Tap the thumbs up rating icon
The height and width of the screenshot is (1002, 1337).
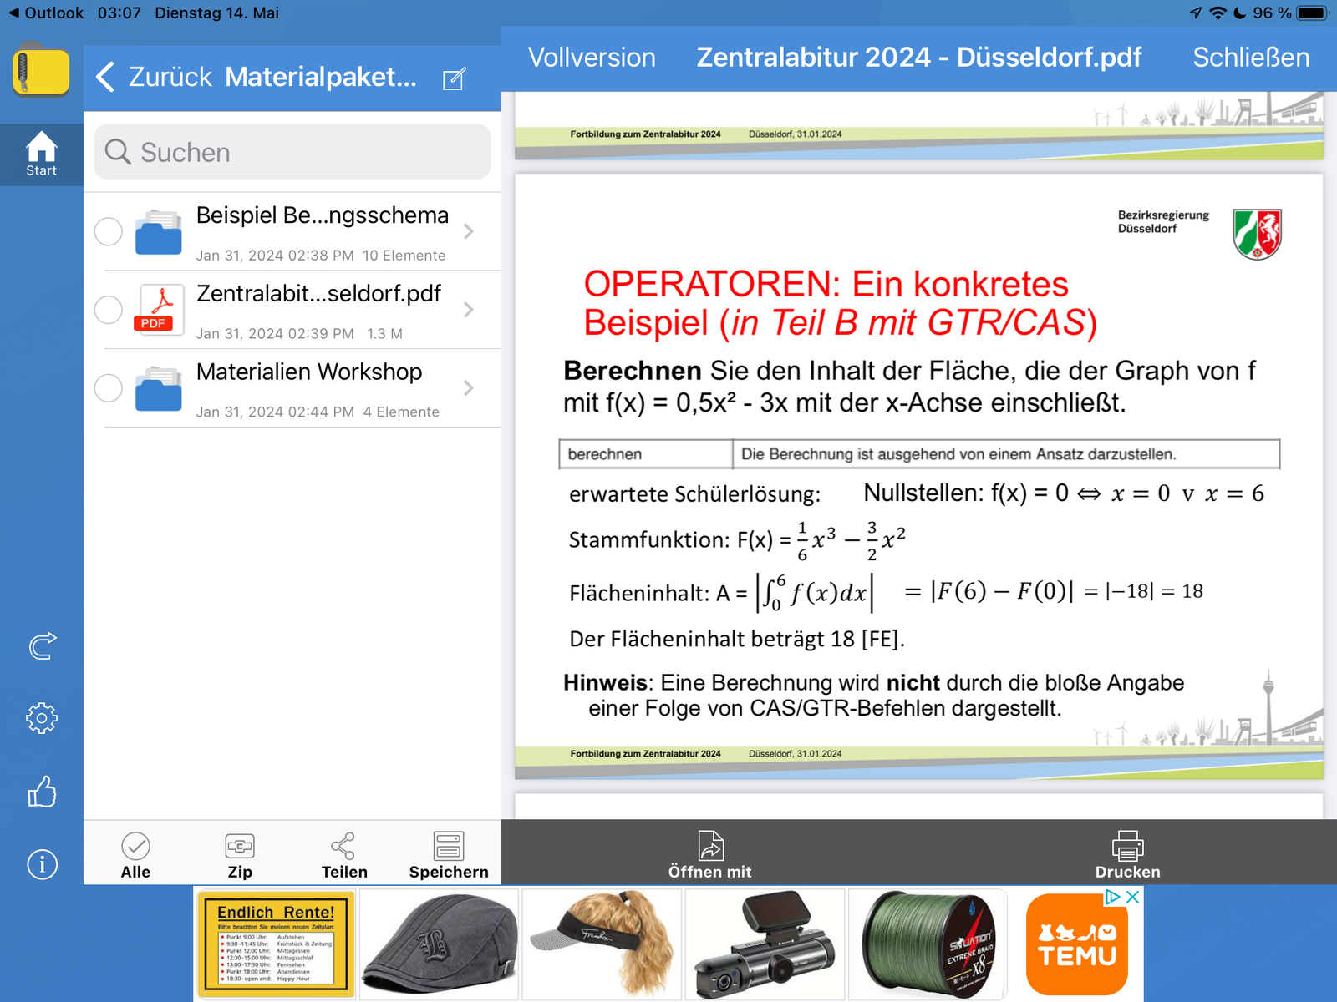click(42, 792)
